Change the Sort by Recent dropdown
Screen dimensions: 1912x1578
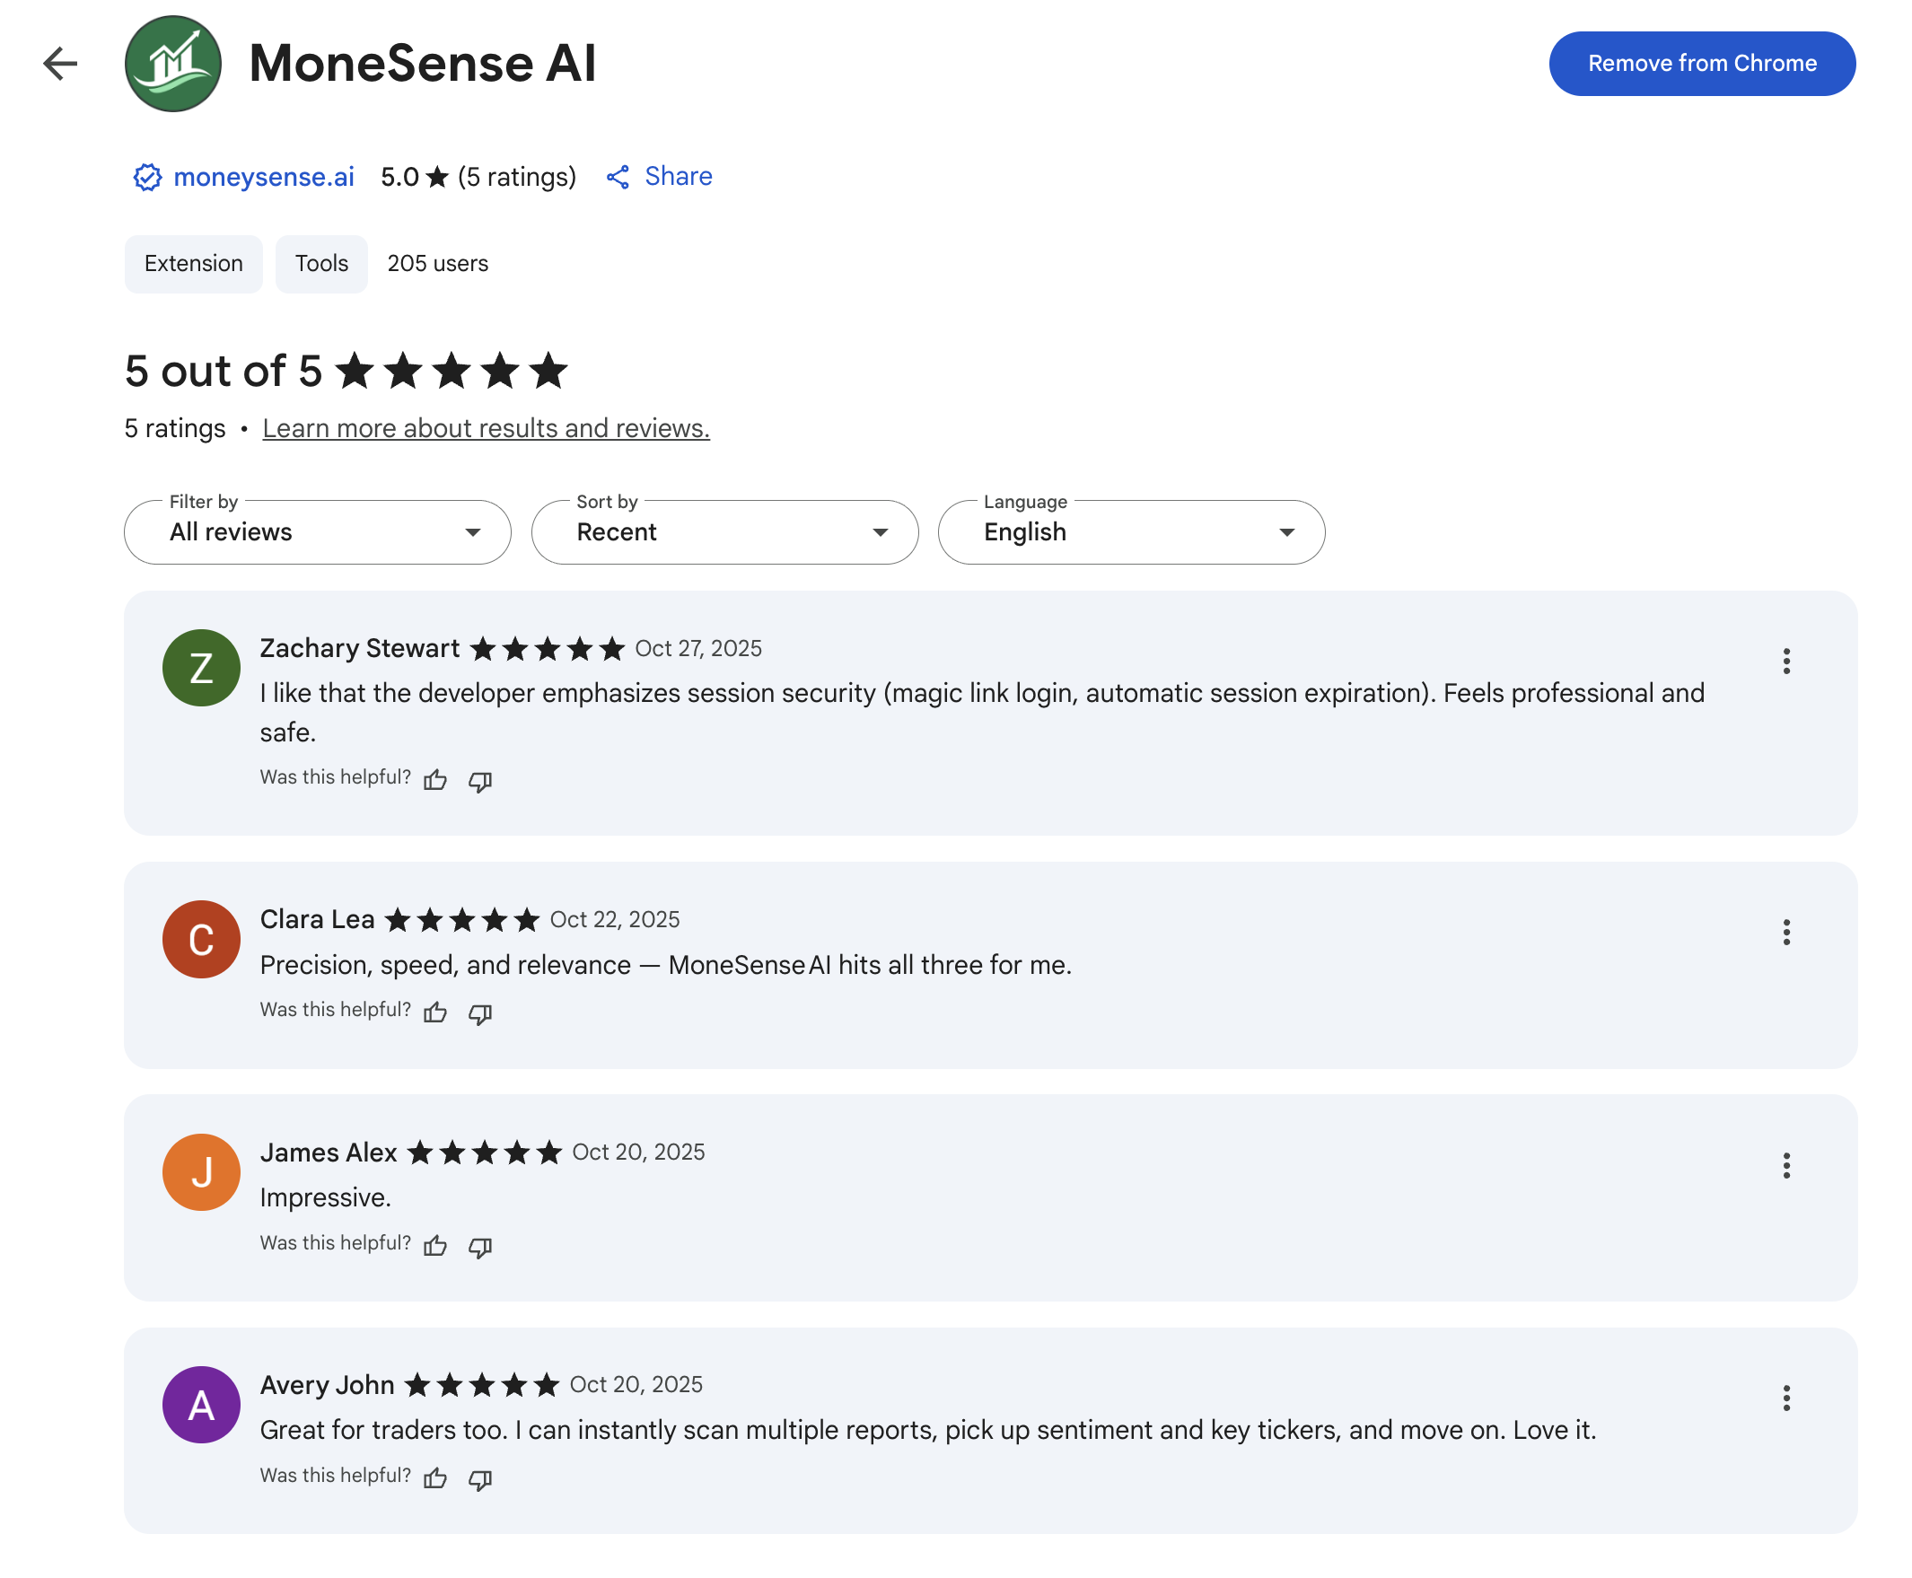click(723, 531)
